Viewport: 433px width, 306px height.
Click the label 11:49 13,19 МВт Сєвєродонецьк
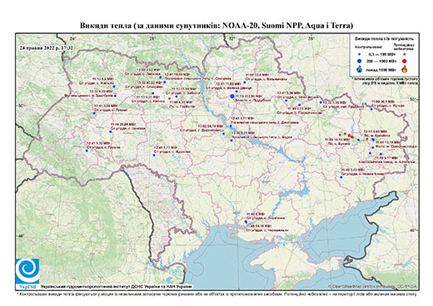click(396, 144)
